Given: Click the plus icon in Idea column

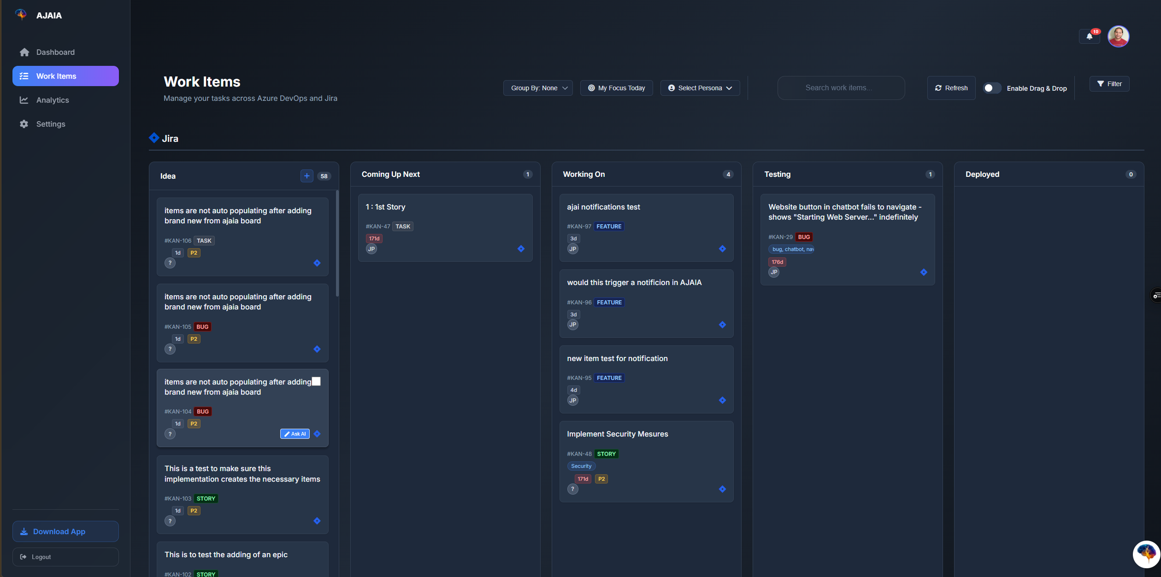Looking at the screenshot, I should point(306,176).
